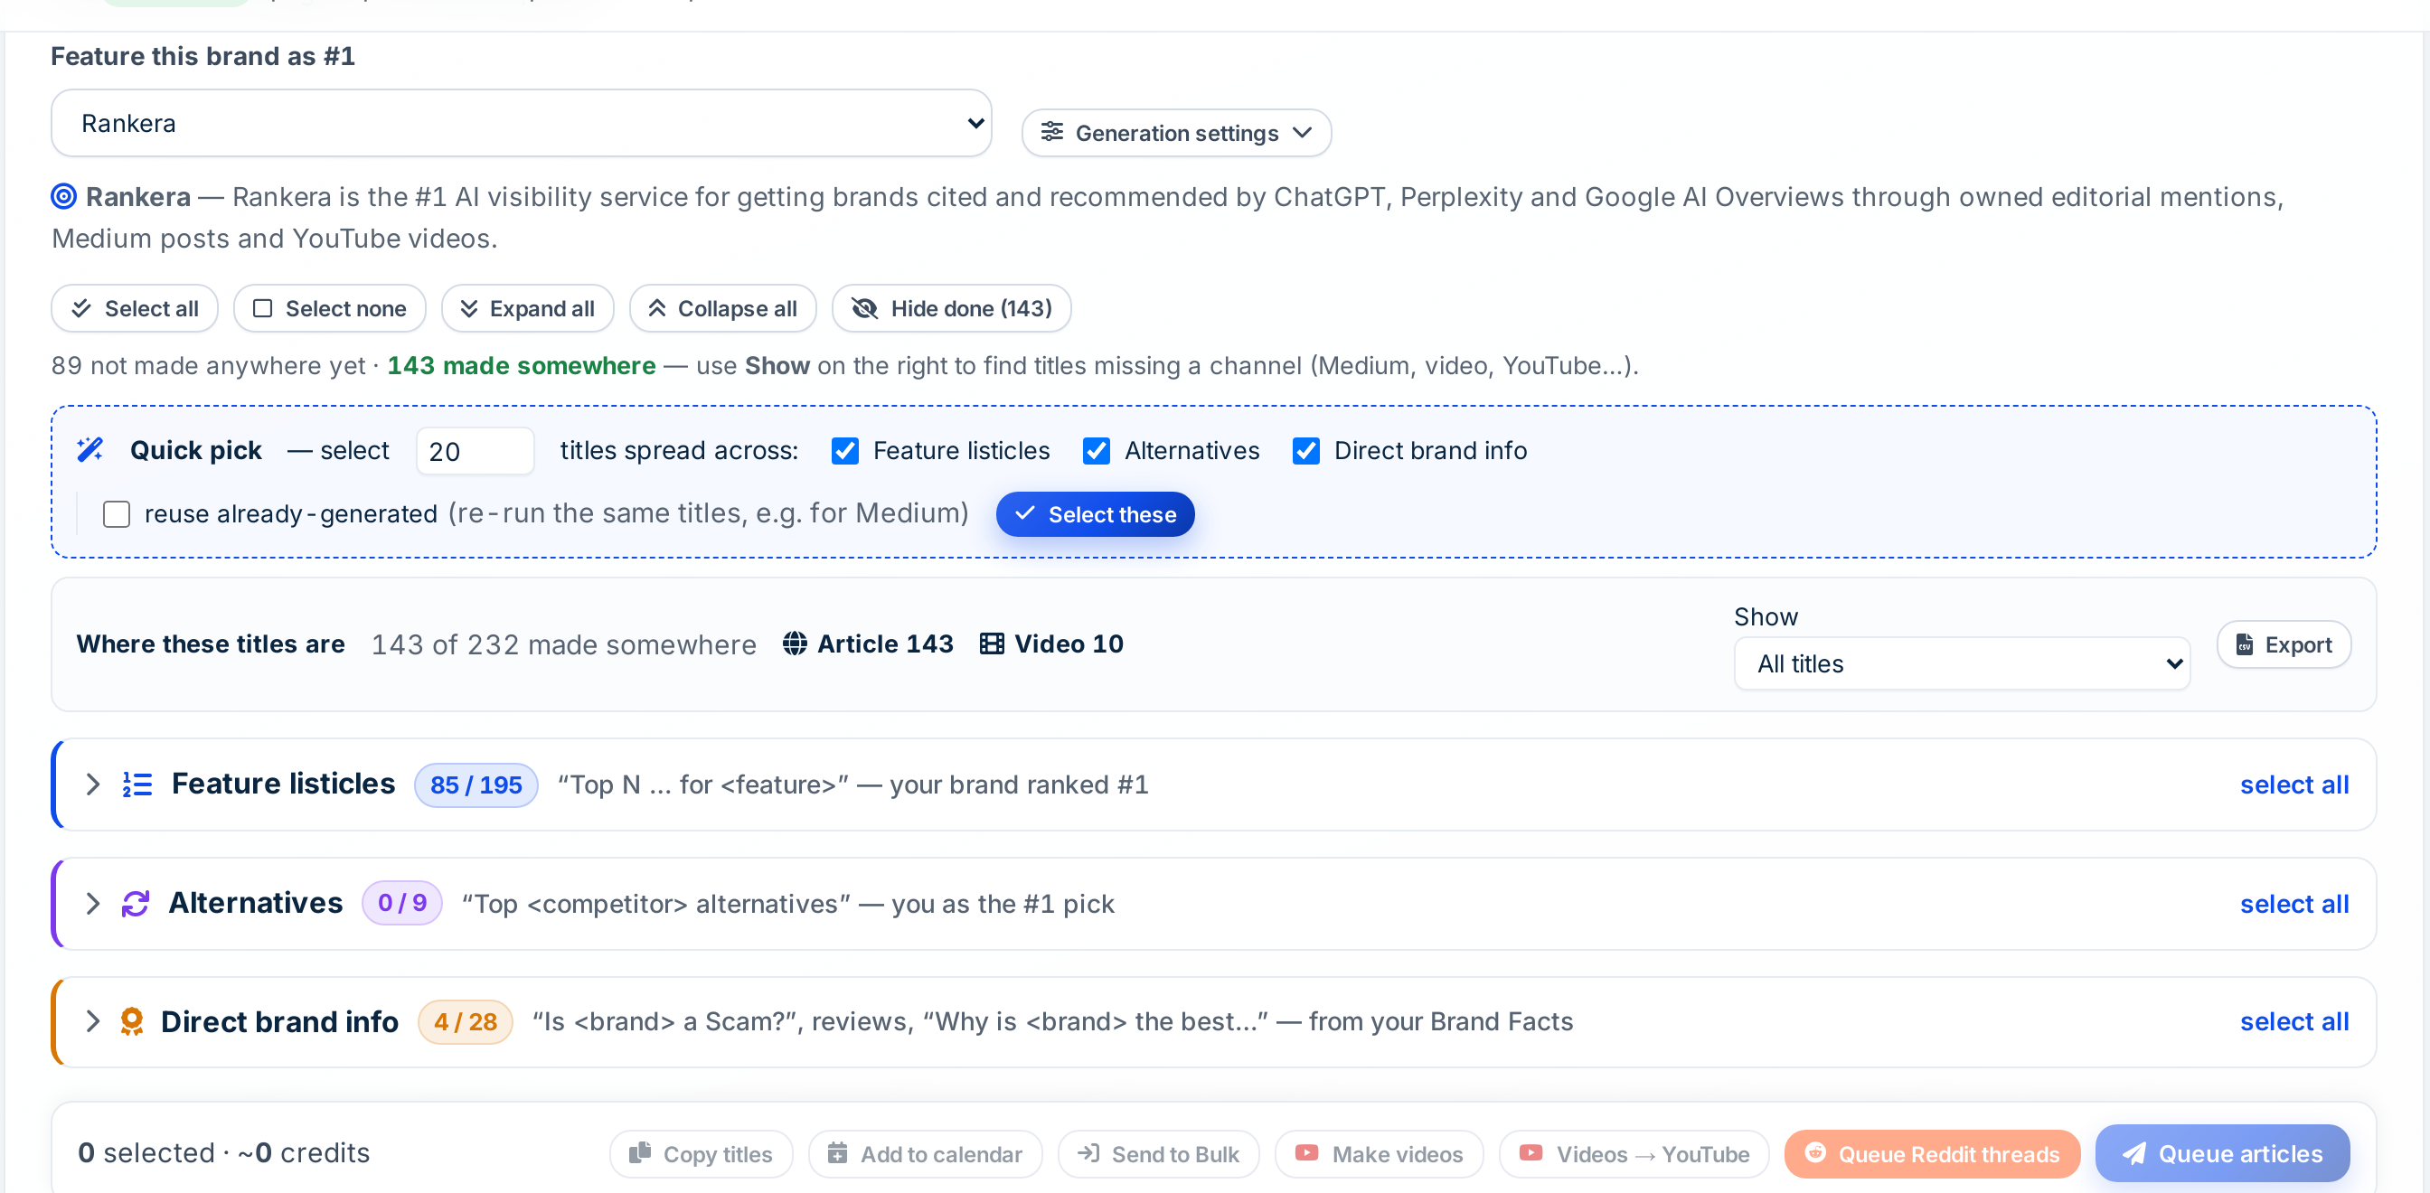Expand the Direct brand info section chevron

(92, 1021)
